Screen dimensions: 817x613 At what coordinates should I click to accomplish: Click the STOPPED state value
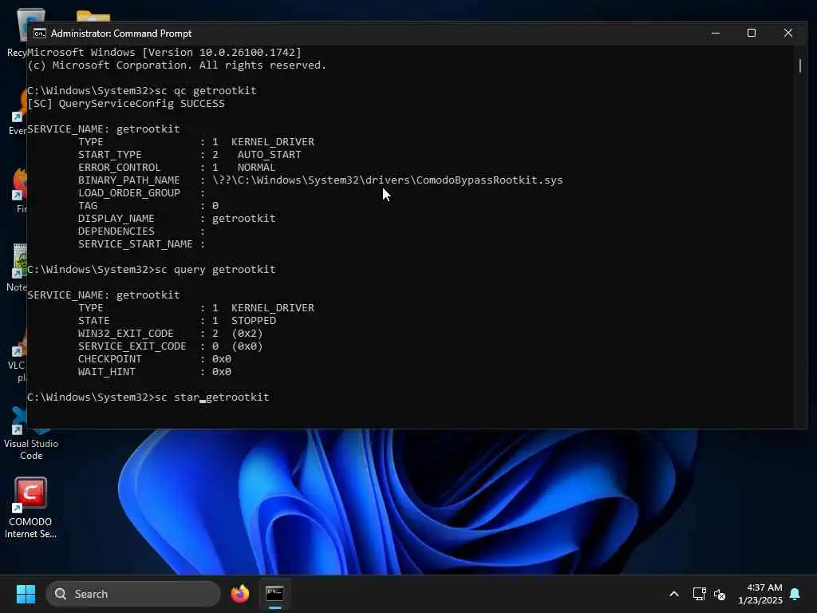(x=254, y=321)
